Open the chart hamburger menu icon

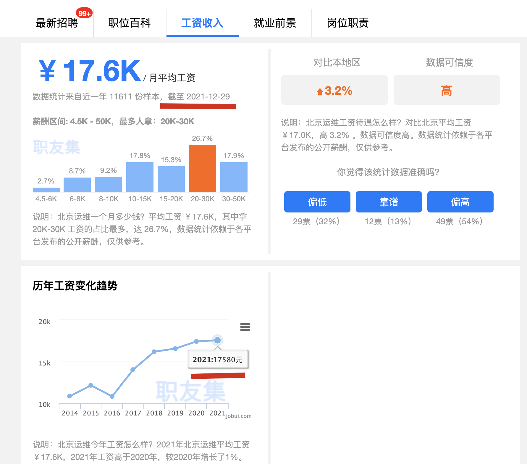245,327
